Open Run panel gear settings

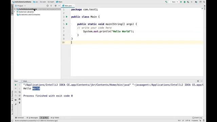tap(198, 81)
